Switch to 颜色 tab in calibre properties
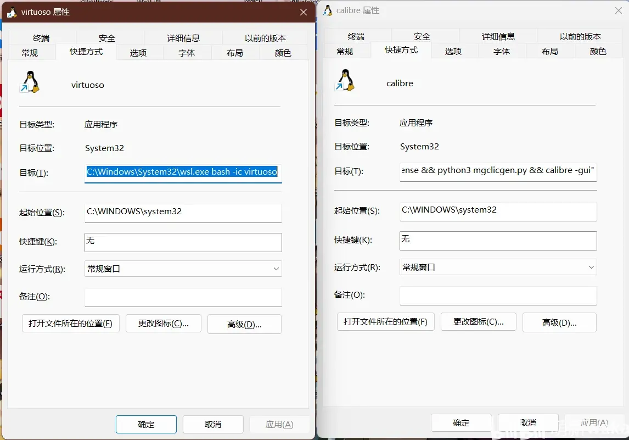This screenshot has width=629, height=440. click(x=598, y=51)
